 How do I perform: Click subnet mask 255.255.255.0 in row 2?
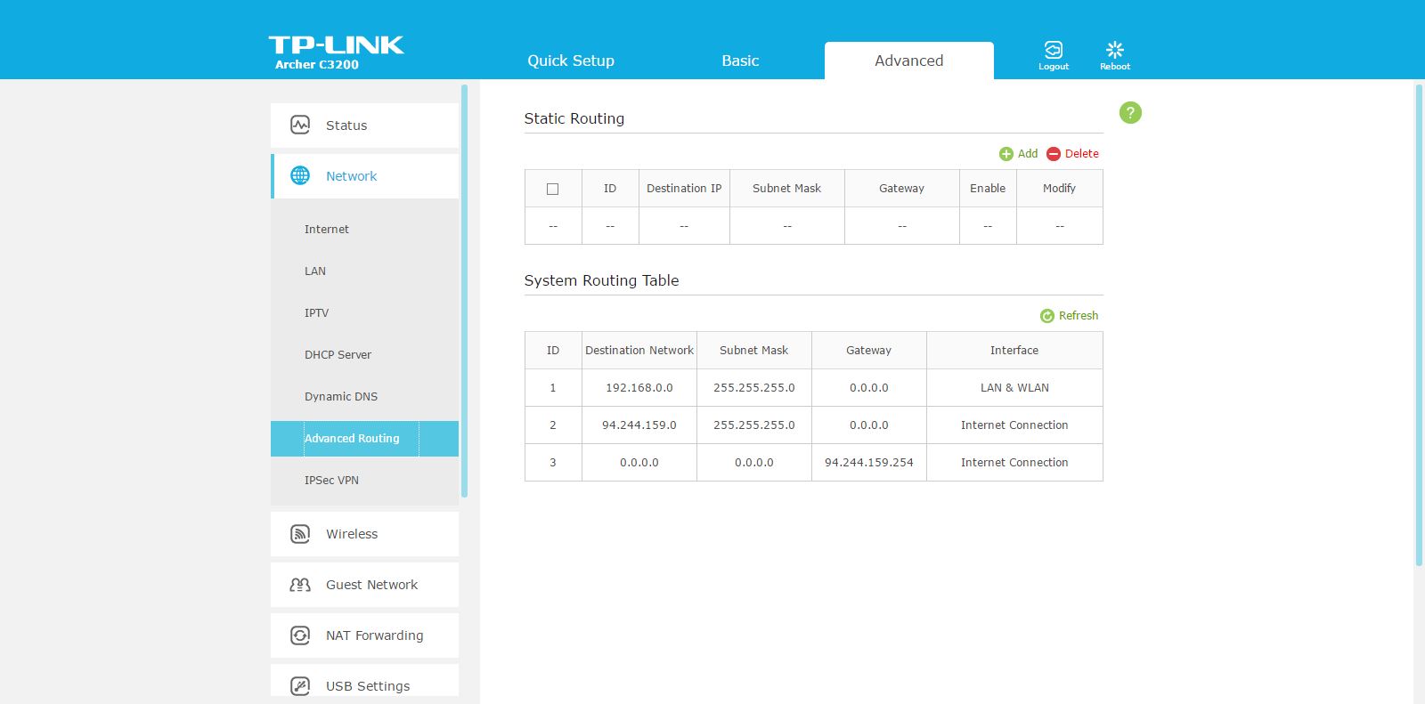(754, 425)
